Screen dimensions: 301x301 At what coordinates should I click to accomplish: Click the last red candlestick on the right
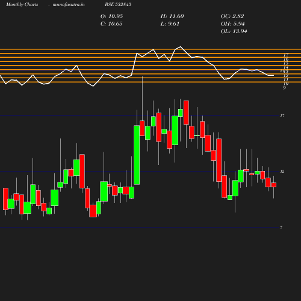pyautogui.click(x=274, y=185)
